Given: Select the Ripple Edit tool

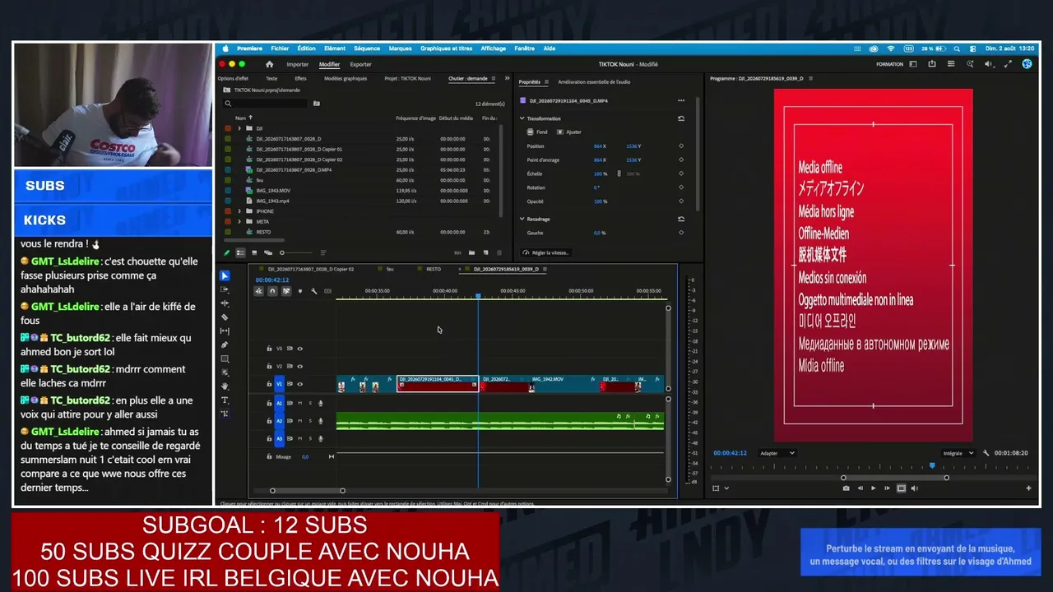Looking at the screenshot, I should tap(225, 303).
